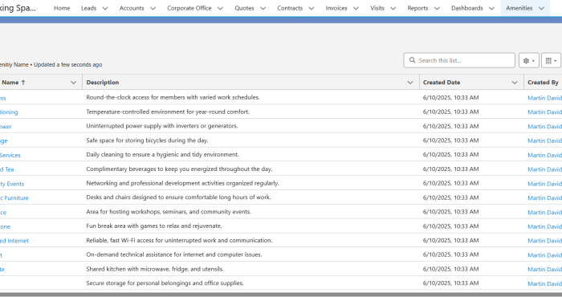Screen dimensions: 562x297
Task: Open the Contracts tab
Action: [290, 8]
